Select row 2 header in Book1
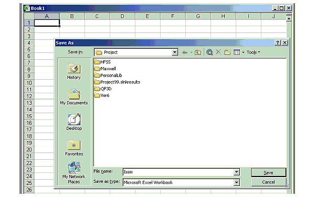The image size is (315, 197). tap(29, 30)
